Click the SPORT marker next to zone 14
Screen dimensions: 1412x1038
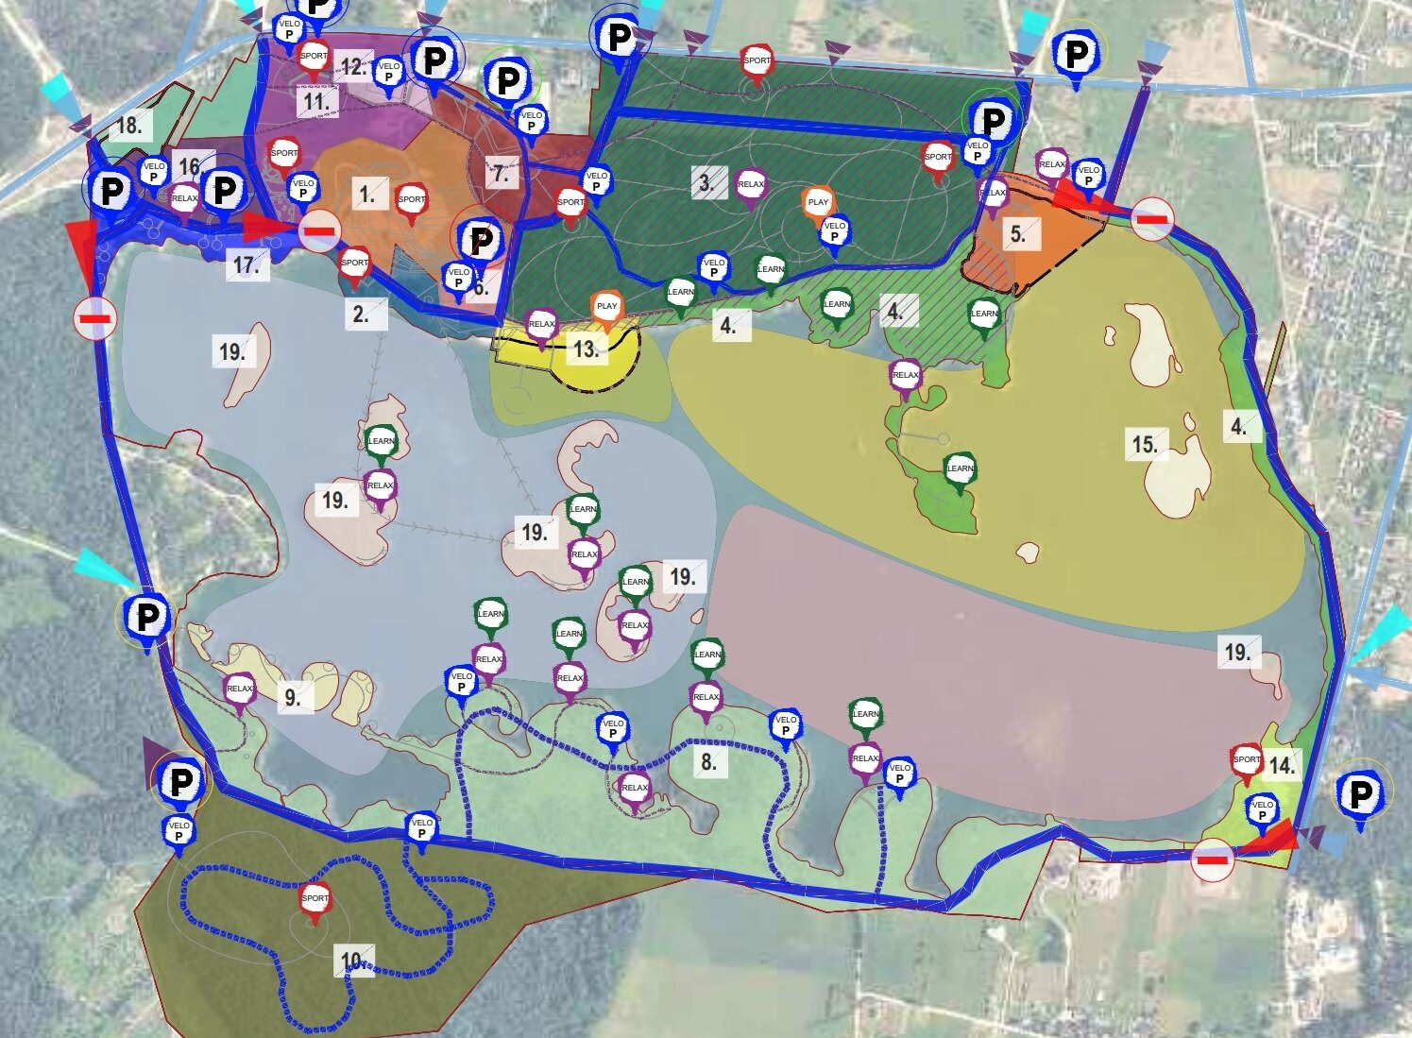(1246, 760)
